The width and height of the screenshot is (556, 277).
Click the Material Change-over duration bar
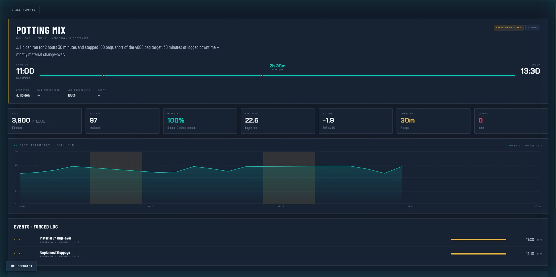click(x=478, y=239)
